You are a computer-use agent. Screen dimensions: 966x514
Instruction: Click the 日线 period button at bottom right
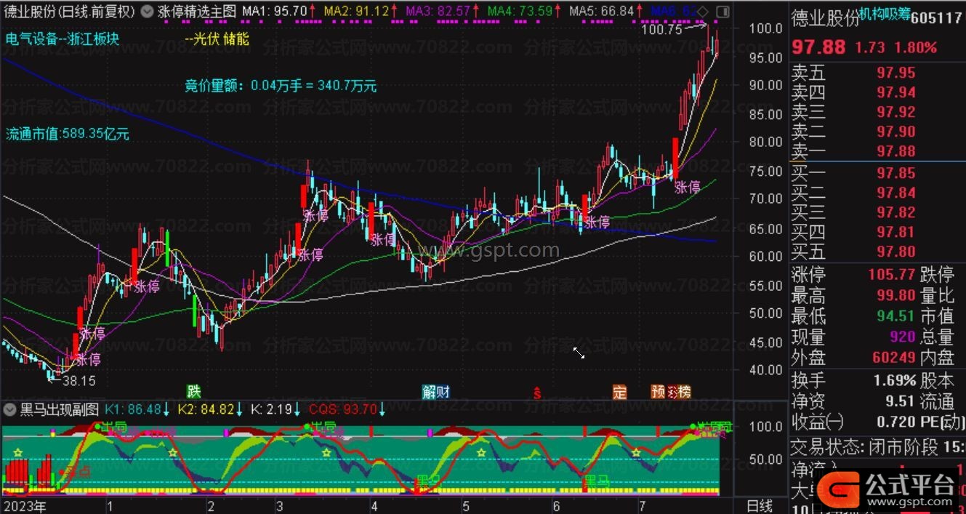coord(760,505)
